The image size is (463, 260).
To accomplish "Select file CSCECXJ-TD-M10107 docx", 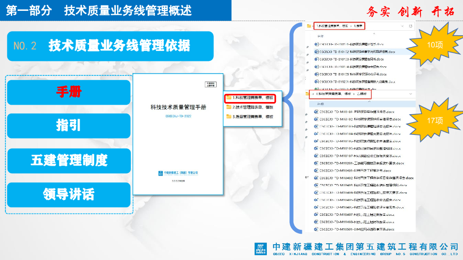I will (x=357, y=156).
